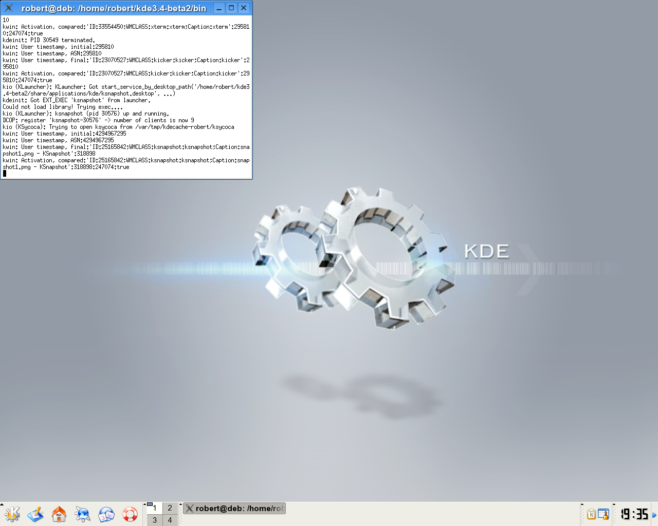Click the 'DCOP: register ksnapshot-30576' terminal line

(x=98, y=120)
